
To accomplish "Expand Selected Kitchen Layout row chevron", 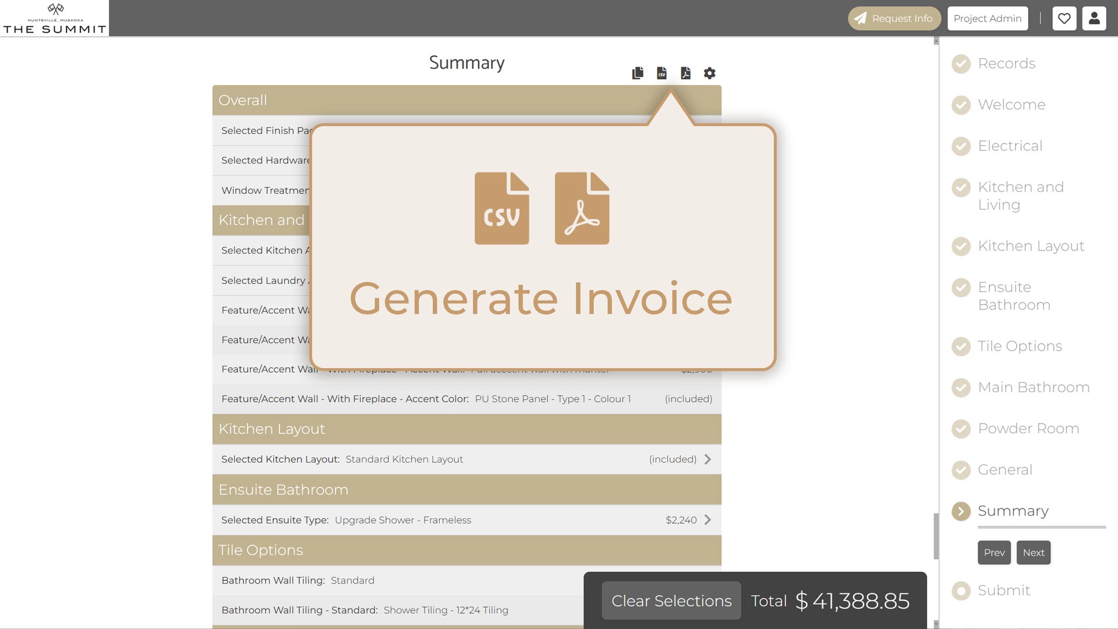I will (707, 460).
